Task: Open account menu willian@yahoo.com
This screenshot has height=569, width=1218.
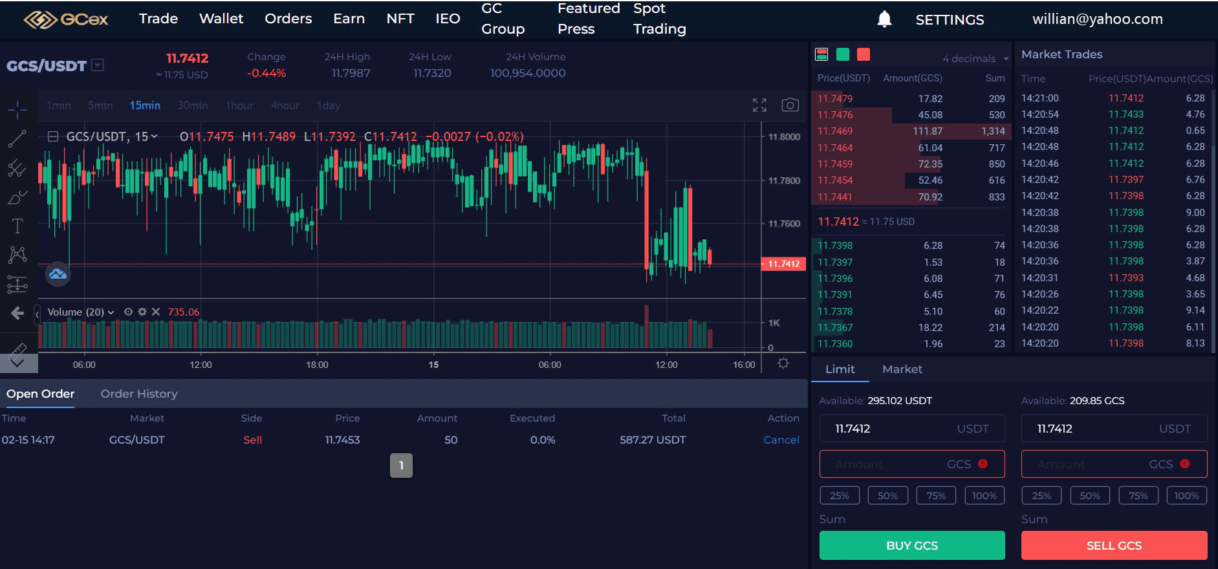Action: [x=1098, y=19]
